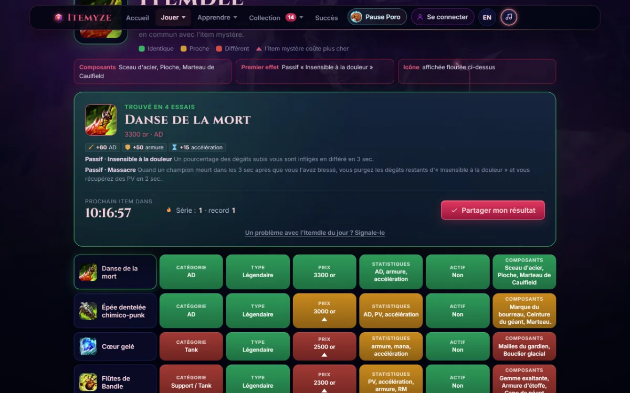Click the Itemyze brand name
630x393 pixels.
tap(89, 18)
